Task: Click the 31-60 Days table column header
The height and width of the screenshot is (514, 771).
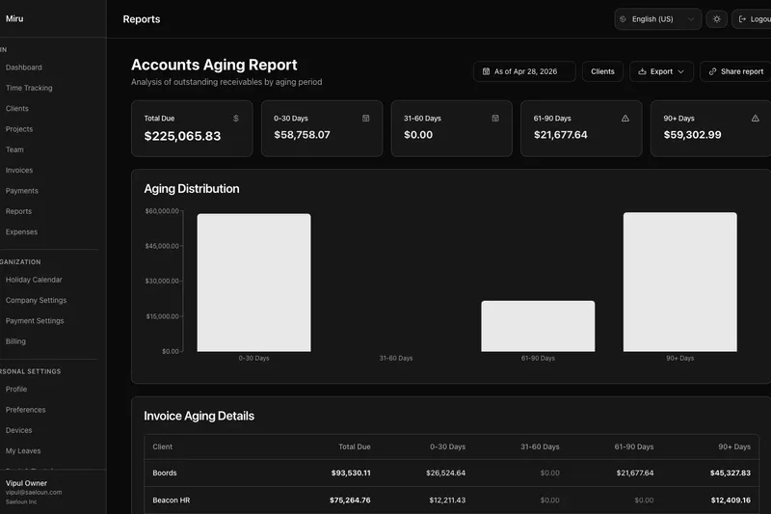Action: (x=540, y=446)
